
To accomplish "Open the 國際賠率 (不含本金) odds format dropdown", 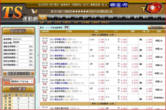I will tap(22, 82).
